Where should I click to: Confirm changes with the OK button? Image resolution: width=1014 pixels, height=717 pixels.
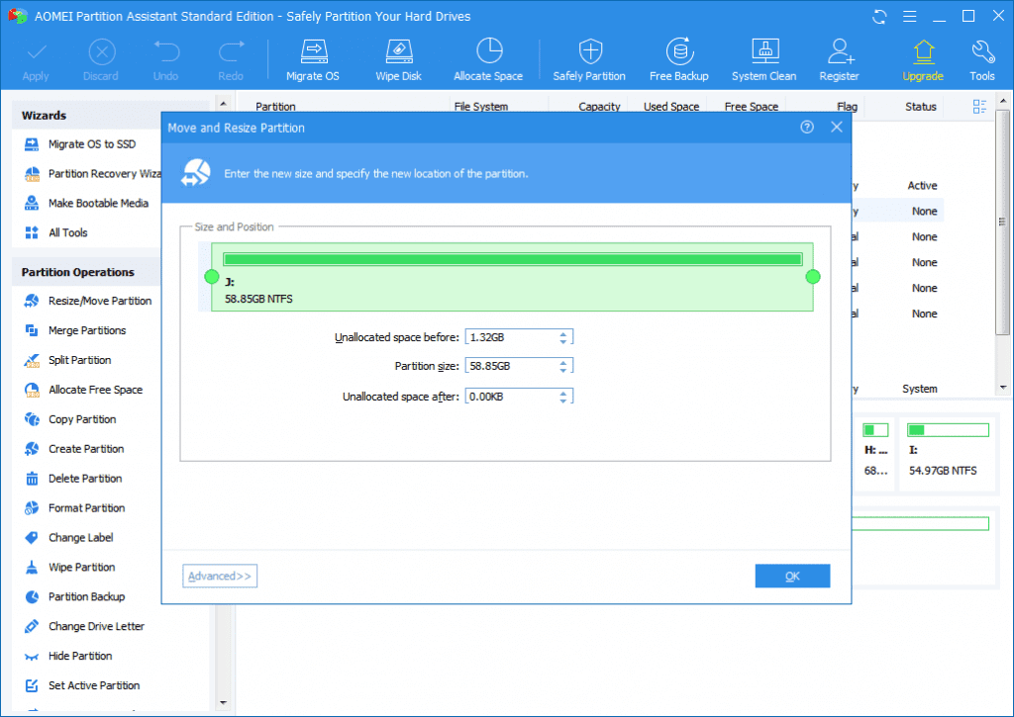tap(792, 576)
